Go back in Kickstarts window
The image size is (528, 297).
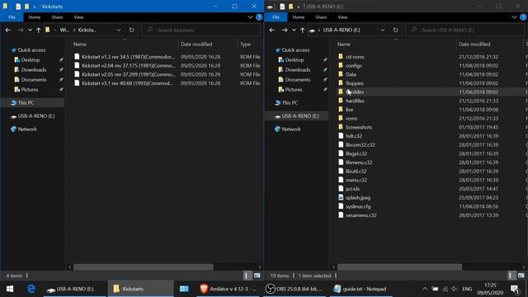point(8,30)
